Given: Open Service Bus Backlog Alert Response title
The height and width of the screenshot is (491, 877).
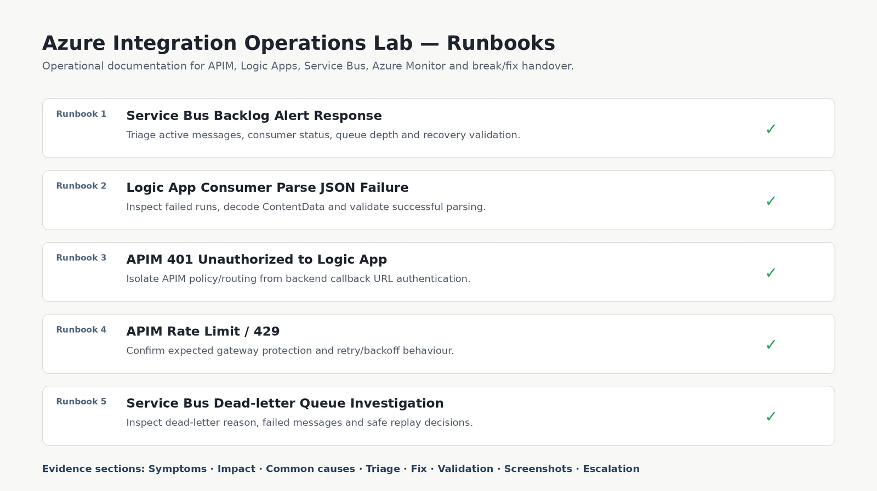Looking at the screenshot, I should tap(254, 116).
